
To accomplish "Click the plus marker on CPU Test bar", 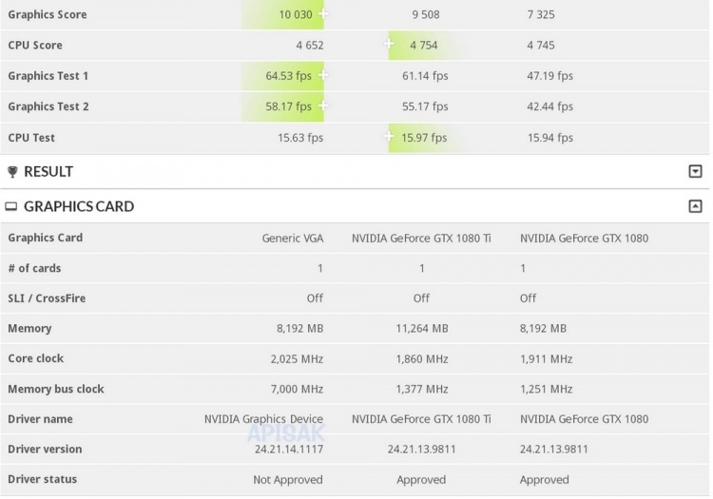I will tap(390, 137).
